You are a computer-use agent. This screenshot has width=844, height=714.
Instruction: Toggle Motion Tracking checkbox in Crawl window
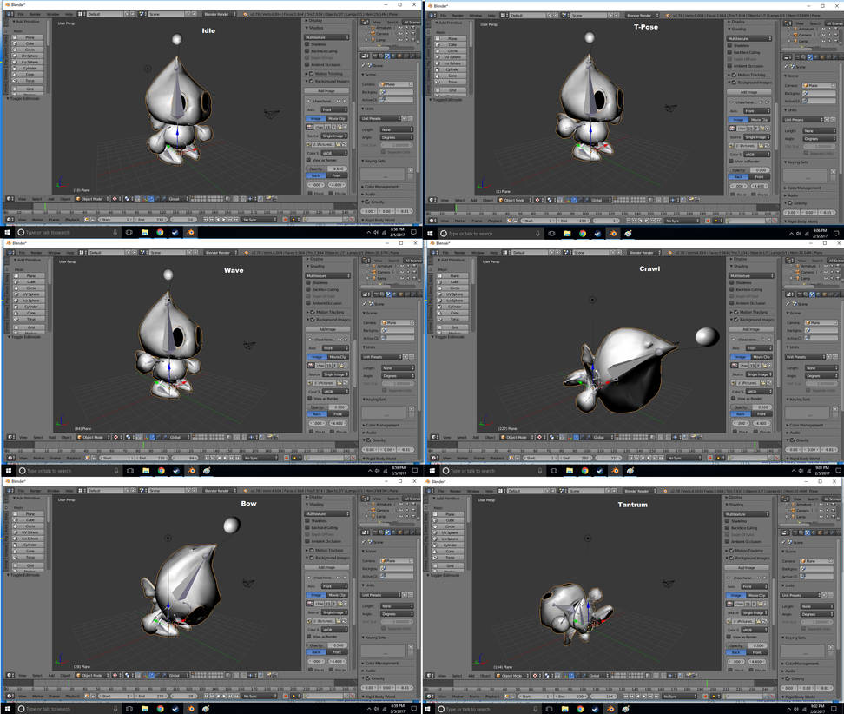(735, 312)
